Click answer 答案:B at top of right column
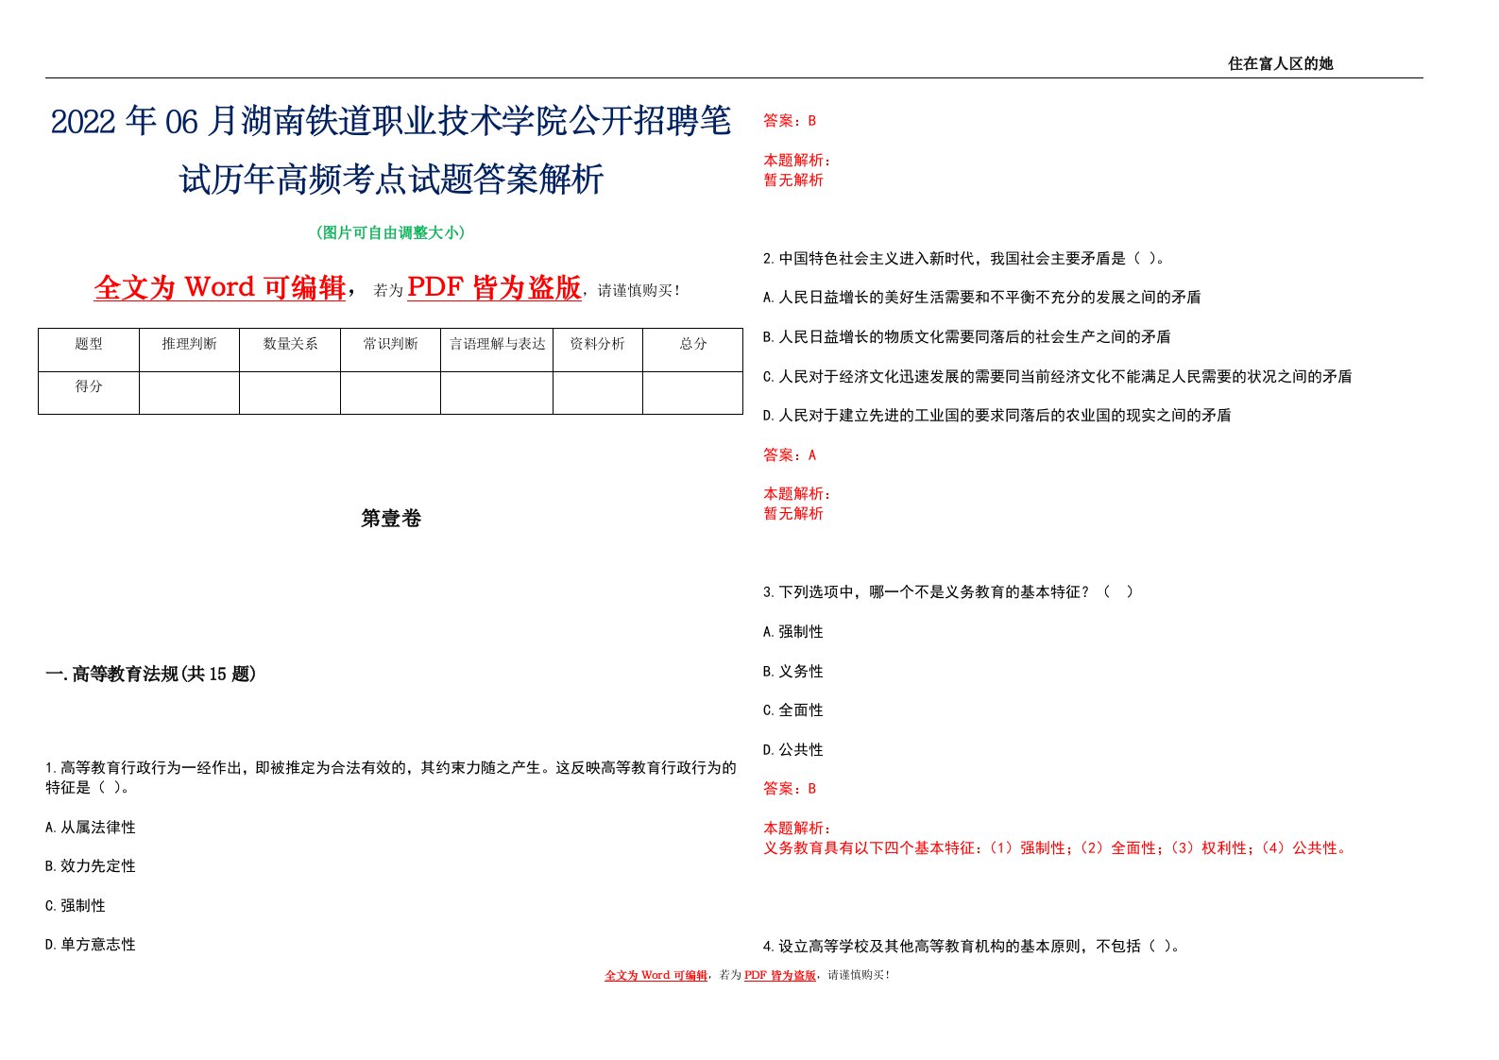The height and width of the screenshot is (1060, 1499). click(790, 121)
